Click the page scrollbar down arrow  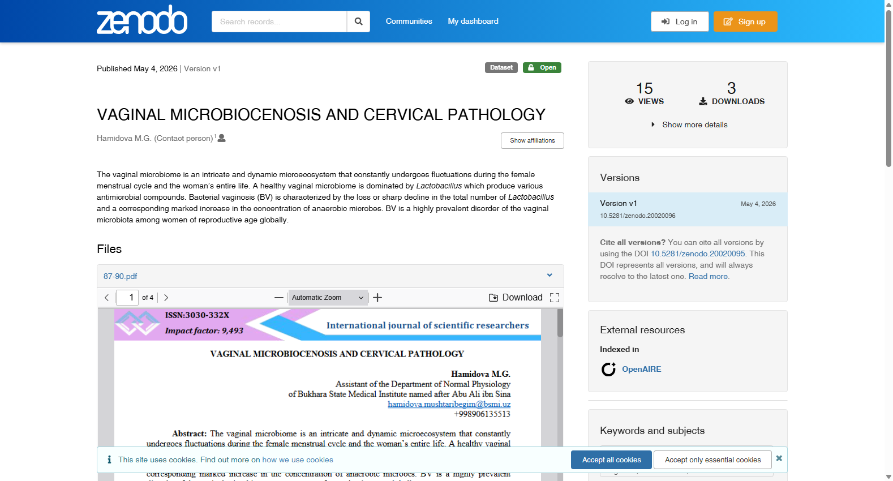[888, 477]
